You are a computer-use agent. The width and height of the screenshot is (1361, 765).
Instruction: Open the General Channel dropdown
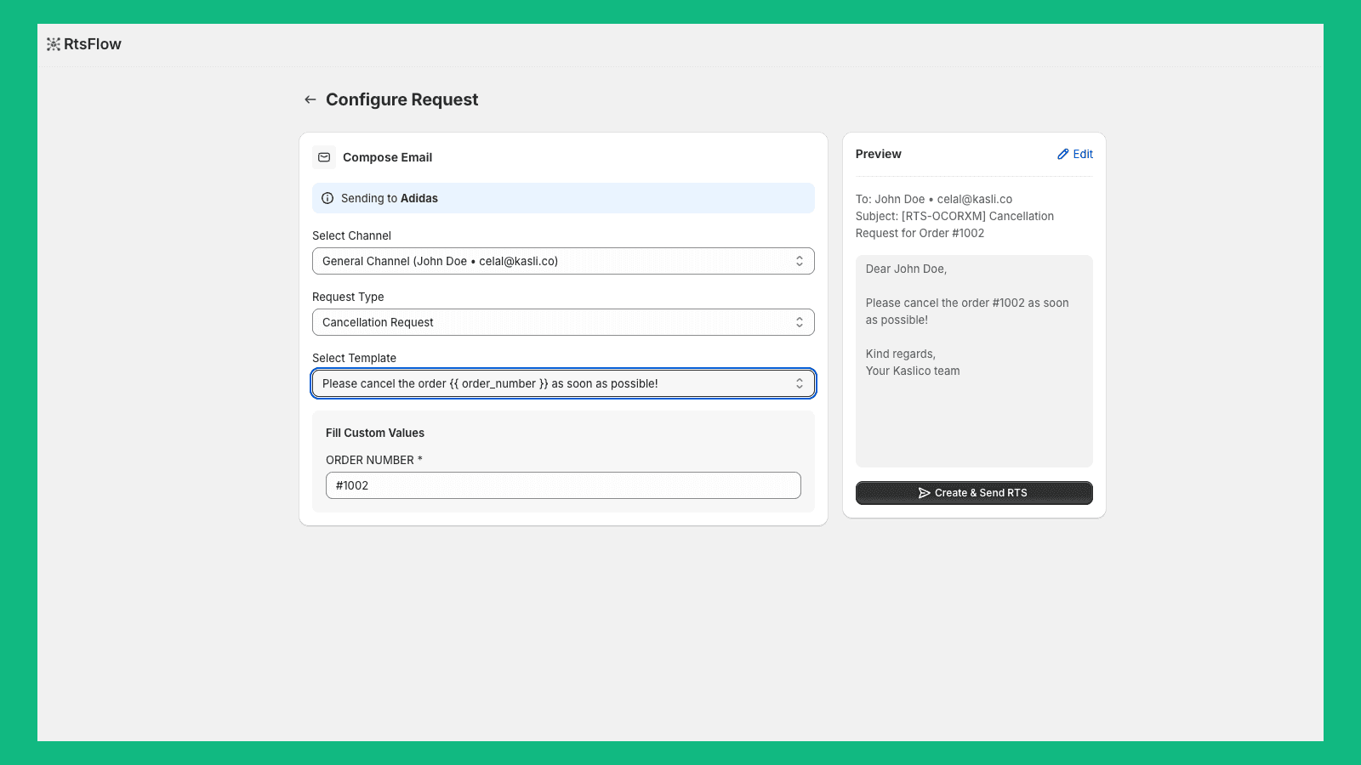[553, 261]
